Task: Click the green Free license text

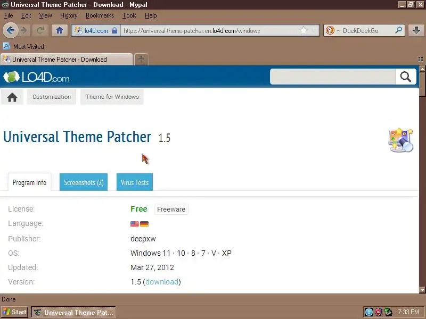Action: [x=139, y=209]
